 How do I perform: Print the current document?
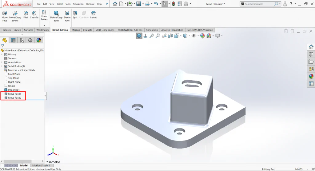click(147, 4)
